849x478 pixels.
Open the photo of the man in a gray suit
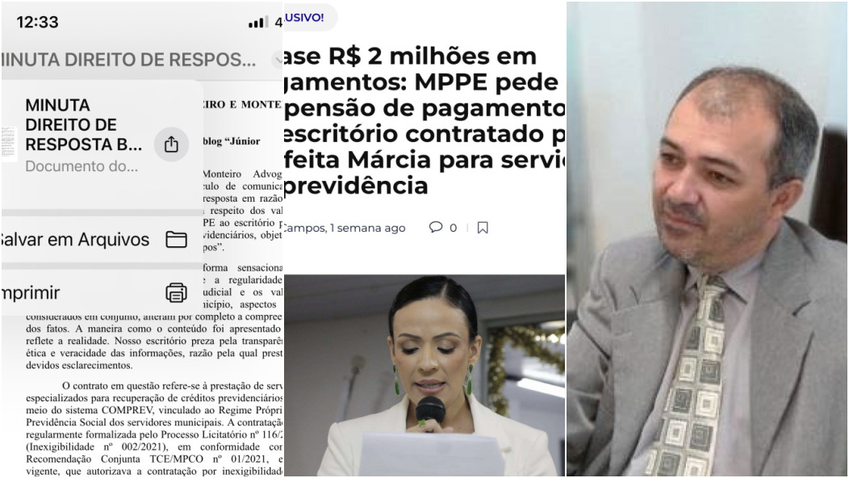click(x=707, y=239)
